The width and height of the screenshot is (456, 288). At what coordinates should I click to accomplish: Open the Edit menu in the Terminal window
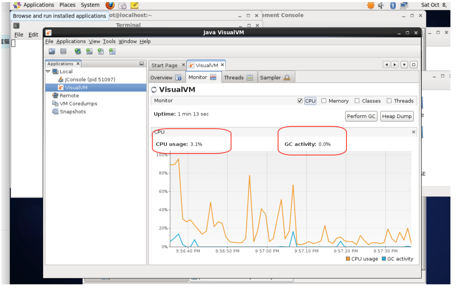33,35
